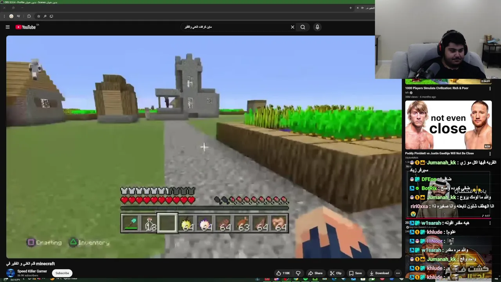Open the 'not even close' video thumbnail
Screen dimensions: 501x282
448,125
